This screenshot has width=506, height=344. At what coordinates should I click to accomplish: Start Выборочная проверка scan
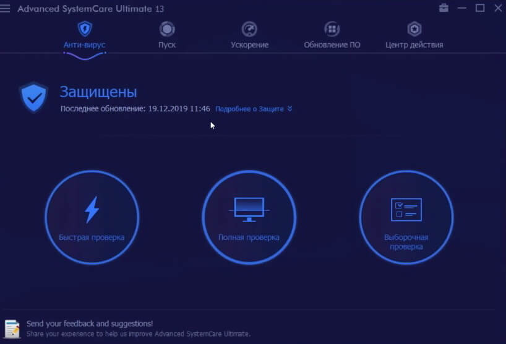click(x=406, y=218)
